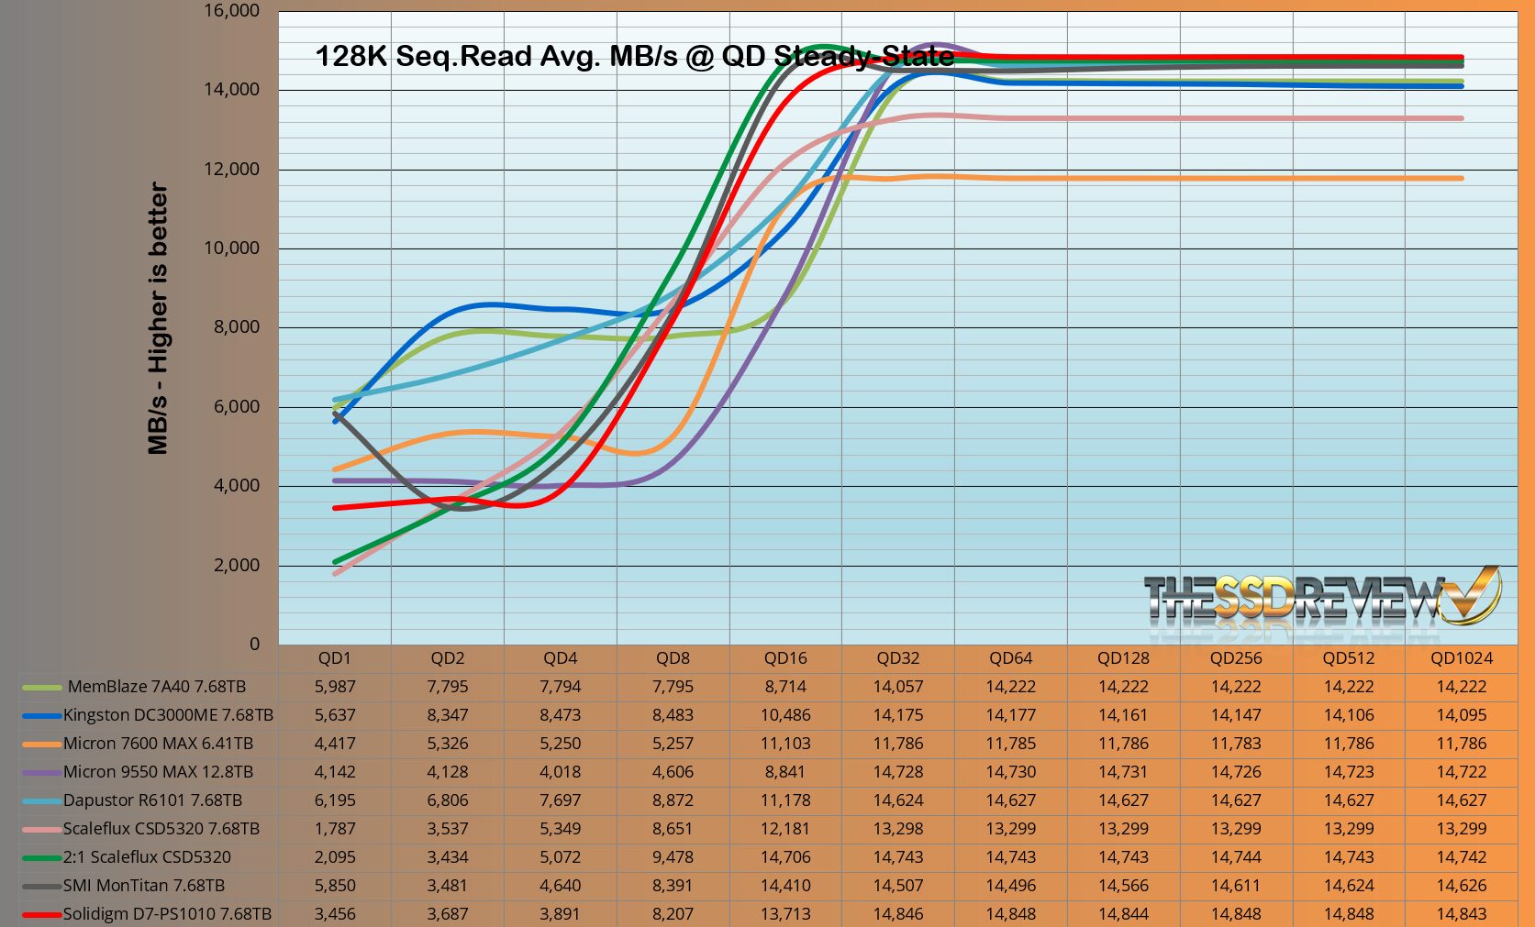Viewport: 1535px width, 927px height.
Task: Select the "SMI MonTitan 7.68TB" legend label
Action: pyautogui.click(x=144, y=886)
